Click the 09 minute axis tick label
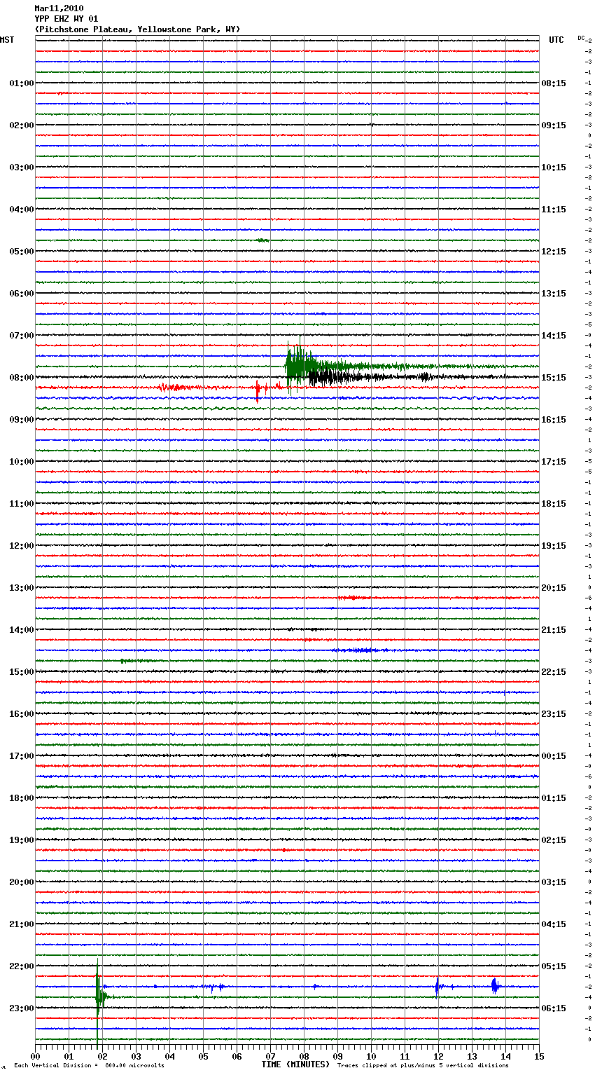Image resolution: width=595 pixels, height=1075 pixels. 337,1056
